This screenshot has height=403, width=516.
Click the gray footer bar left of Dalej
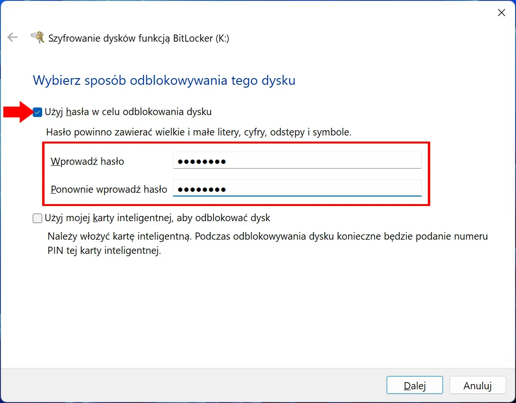point(190,385)
